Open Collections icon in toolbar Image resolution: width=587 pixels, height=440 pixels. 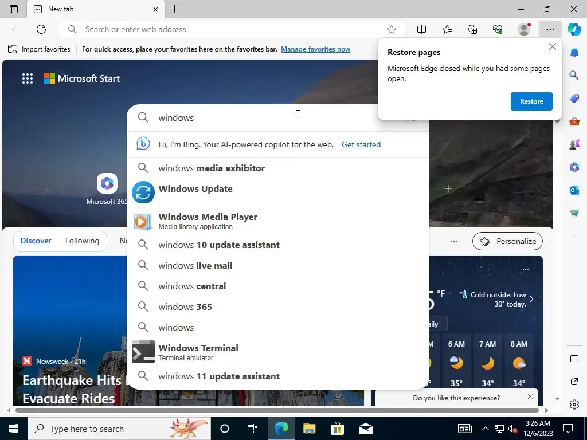472,29
